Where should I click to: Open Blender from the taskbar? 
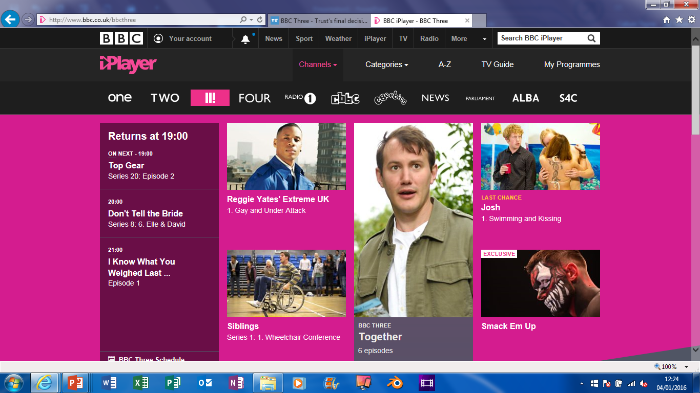coord(395,383)
